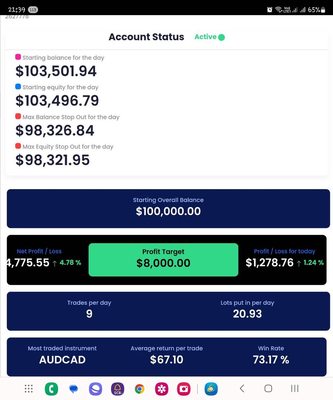Screen dimensions: 333x400
Task: Tap the Android back navigation arrow
Action: click(242, 389)
